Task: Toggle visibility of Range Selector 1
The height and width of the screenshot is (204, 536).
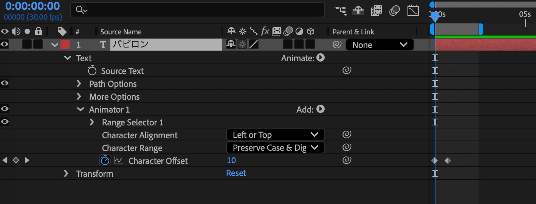Action: (x=5, y=122)
